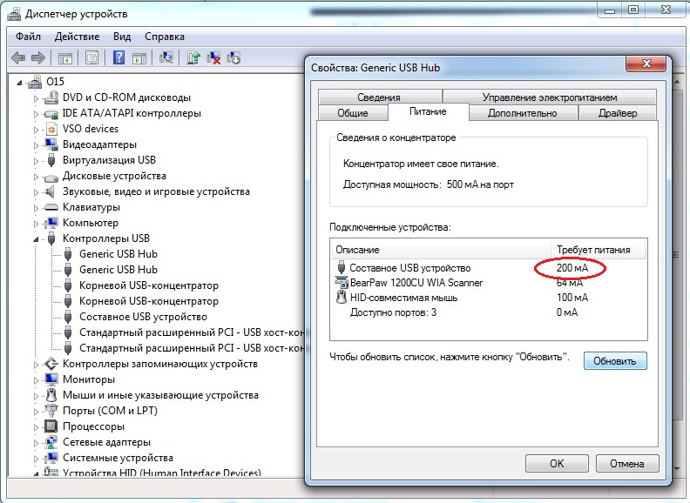Click the Обновить button
690x503 pixels.
tap(615, 361)
